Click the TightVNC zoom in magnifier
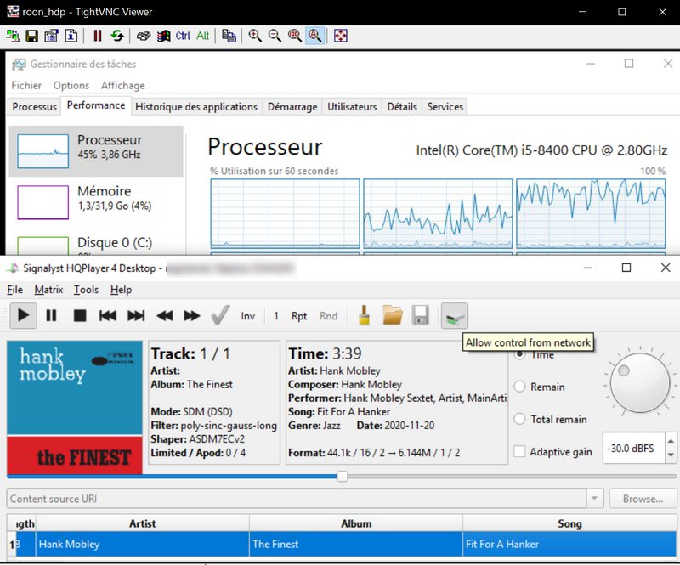Screen dimensions: 680x565 tap(255, 36)
